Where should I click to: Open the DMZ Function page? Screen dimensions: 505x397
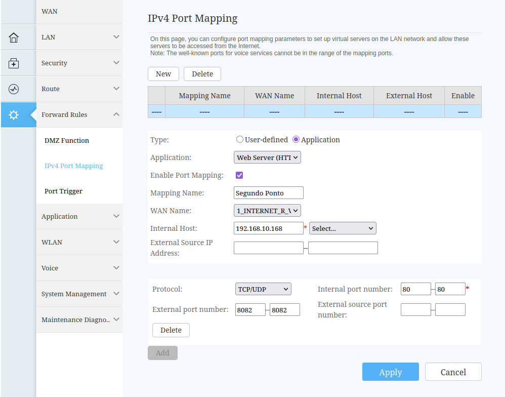pos(67,140)
